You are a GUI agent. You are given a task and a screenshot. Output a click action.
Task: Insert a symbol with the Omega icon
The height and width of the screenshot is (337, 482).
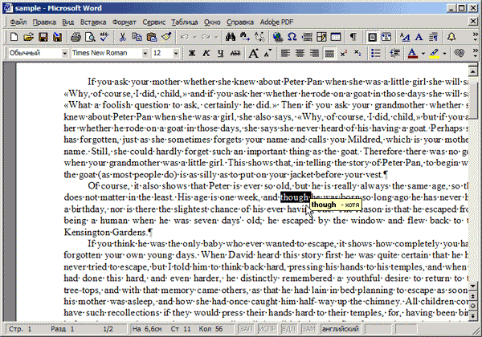(292, 38)
